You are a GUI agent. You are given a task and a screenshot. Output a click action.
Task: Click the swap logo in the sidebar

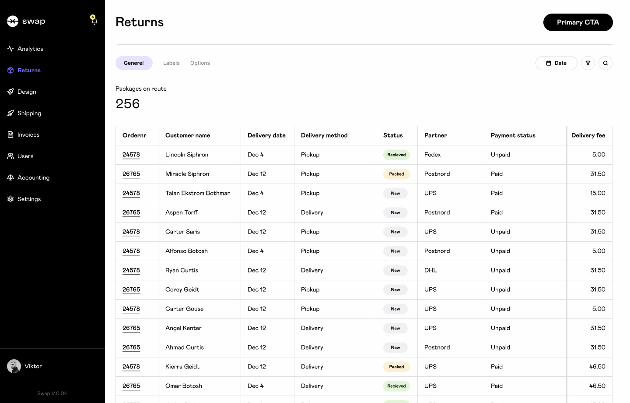26,21
